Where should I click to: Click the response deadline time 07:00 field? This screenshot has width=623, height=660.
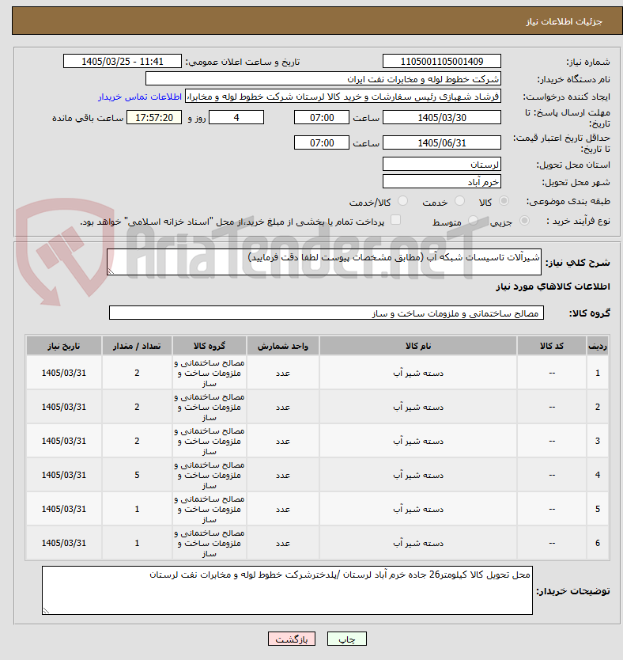click(322, 117)
